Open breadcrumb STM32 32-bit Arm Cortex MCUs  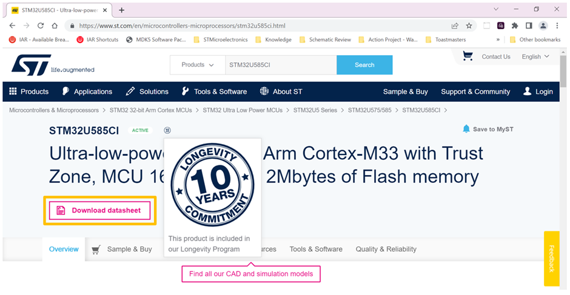pos(151,110)
